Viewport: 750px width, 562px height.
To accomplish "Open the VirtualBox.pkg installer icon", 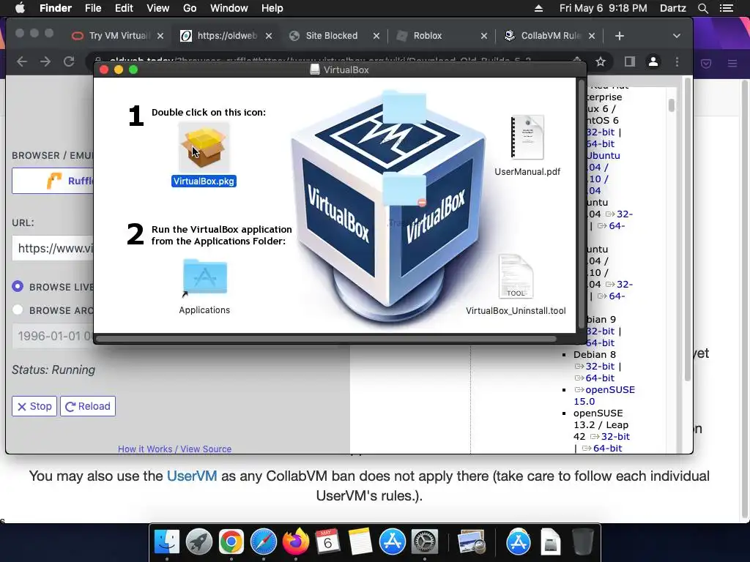I will tap(204, 148).
